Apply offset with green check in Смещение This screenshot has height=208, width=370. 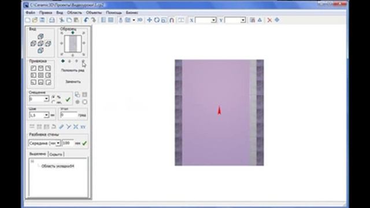68,99
